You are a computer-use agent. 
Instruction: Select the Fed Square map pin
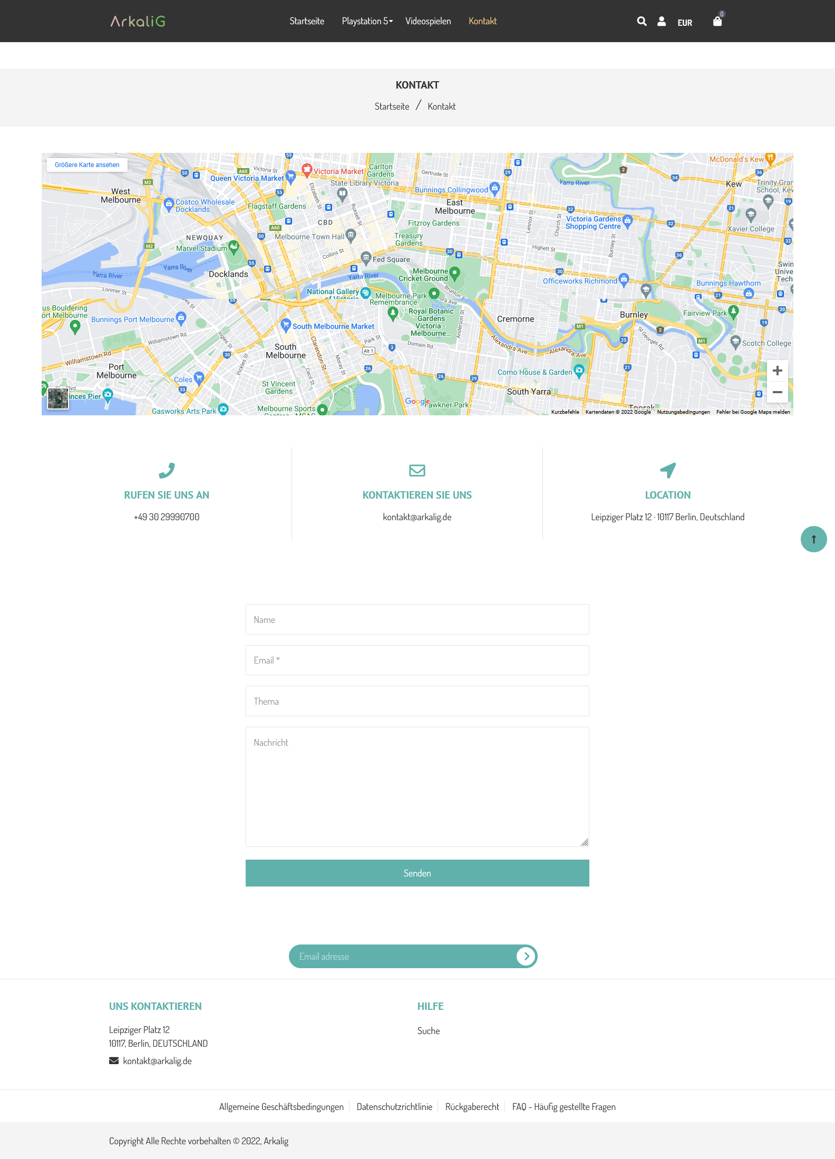pyautogui.click(x=366, y=258)
